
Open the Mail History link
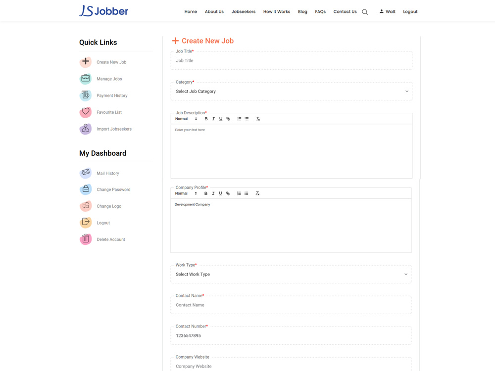coord(107,173)
